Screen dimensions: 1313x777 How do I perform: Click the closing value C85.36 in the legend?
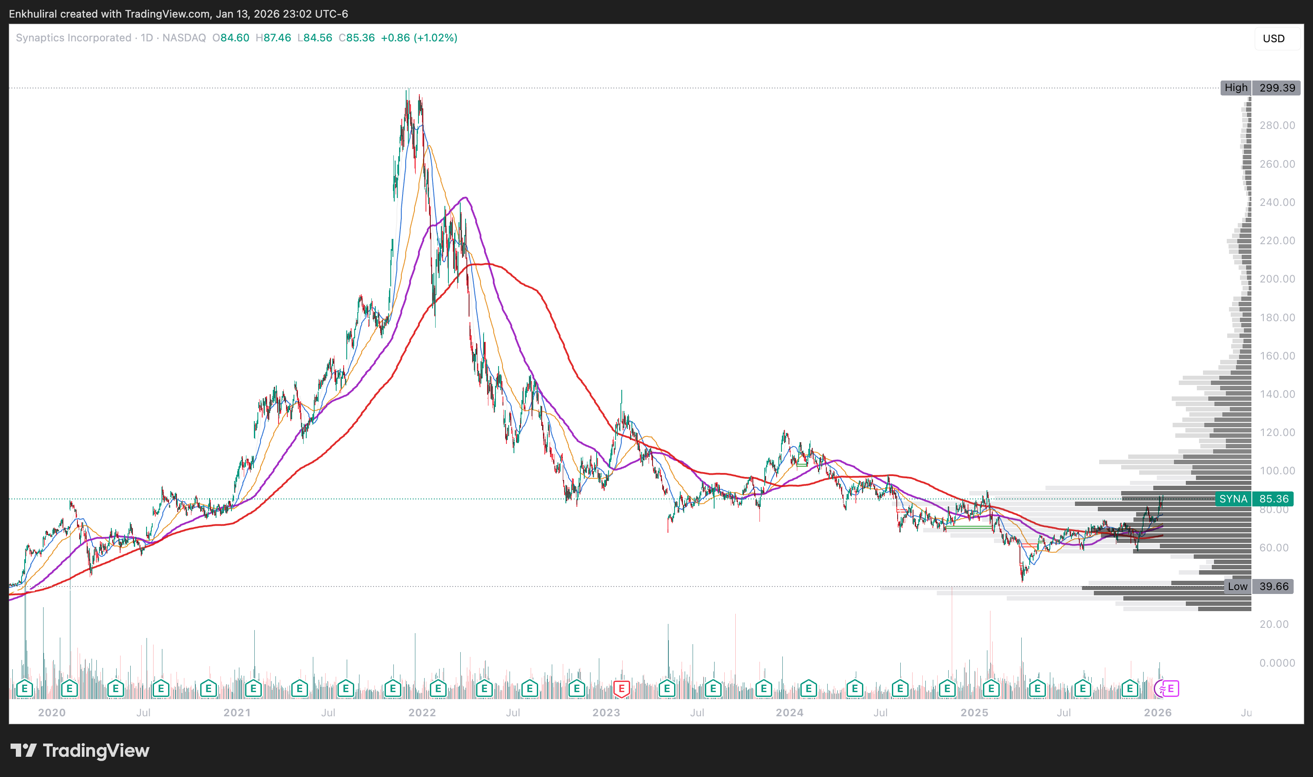[356, 38]
